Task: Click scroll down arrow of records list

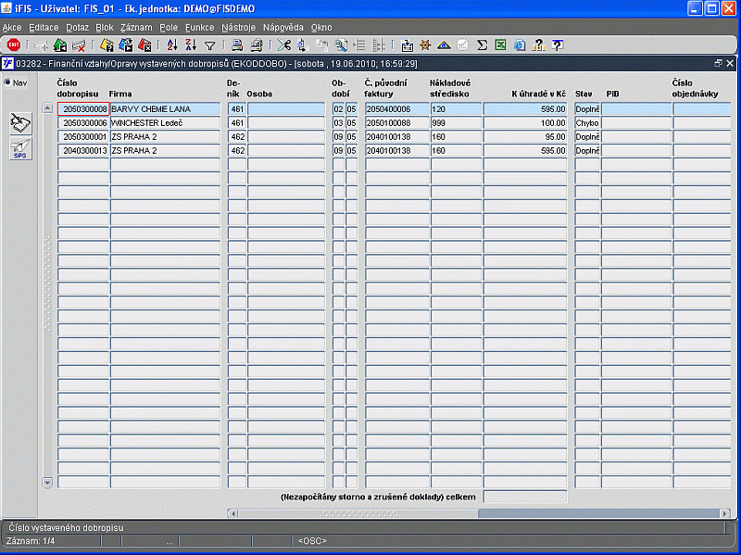Action: click(48, 482)
